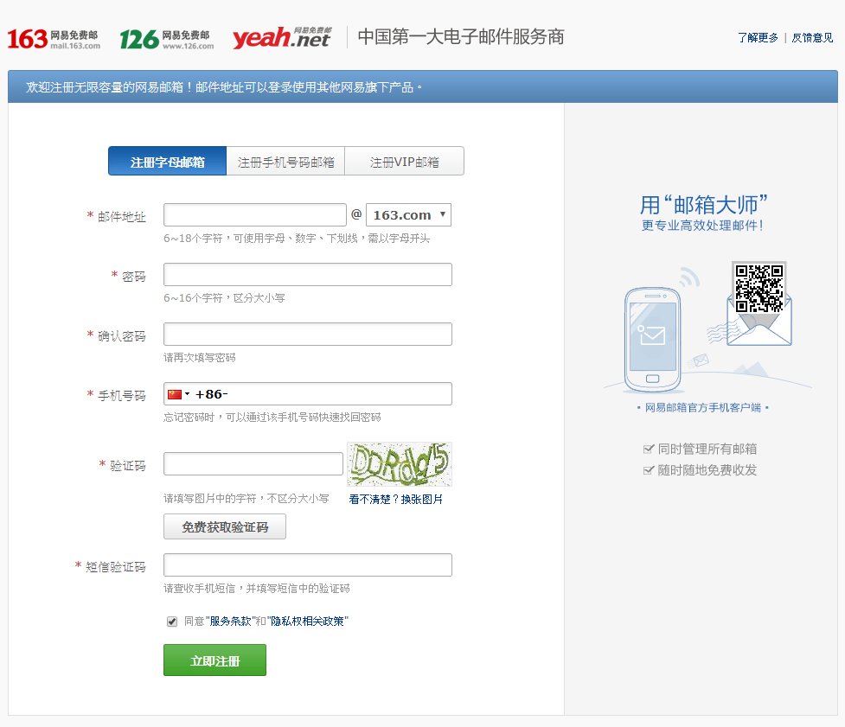Click the yeah.net logo

click(x=281, y=38)
